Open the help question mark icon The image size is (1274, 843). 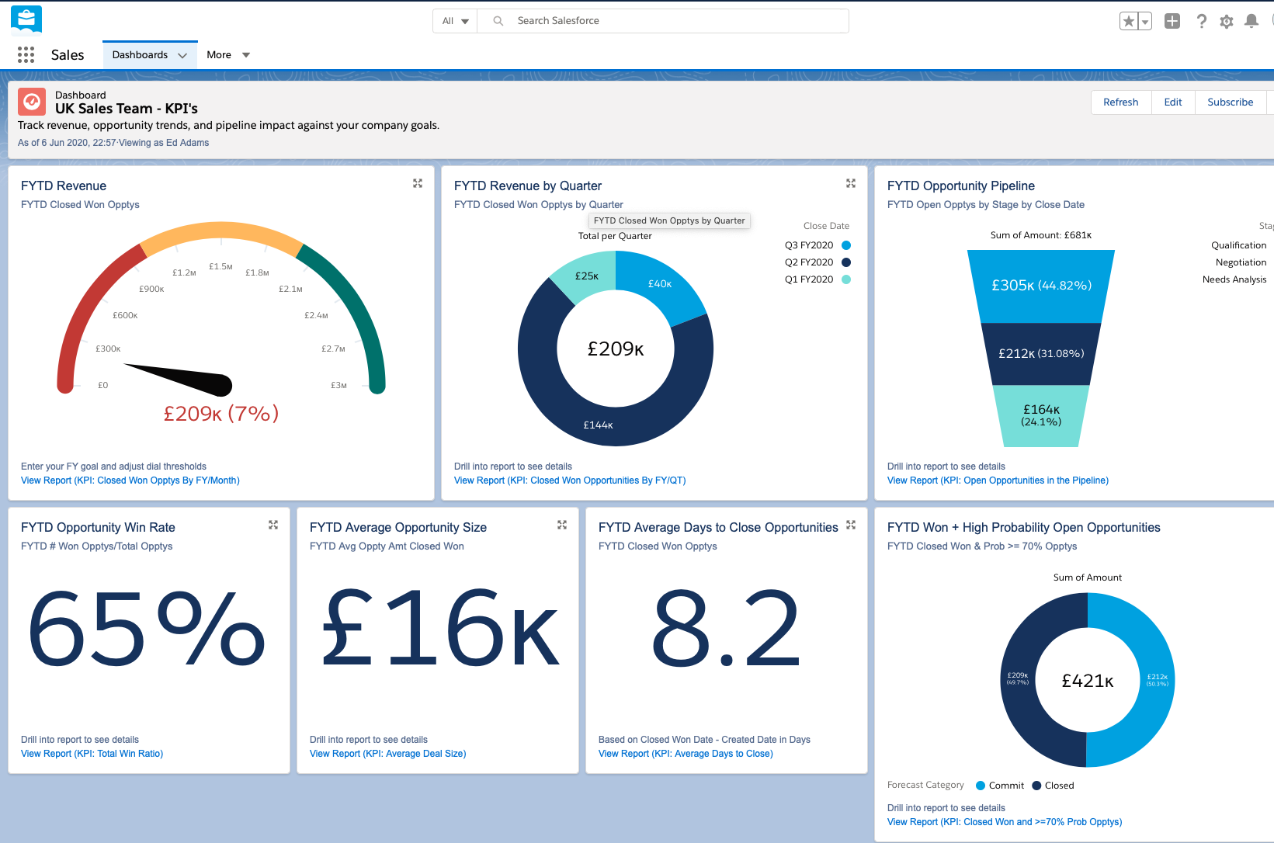(x=1201, y=21)
